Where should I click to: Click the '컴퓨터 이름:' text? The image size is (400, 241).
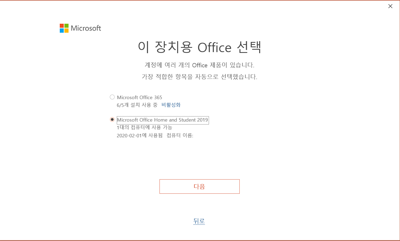[180, 135]
